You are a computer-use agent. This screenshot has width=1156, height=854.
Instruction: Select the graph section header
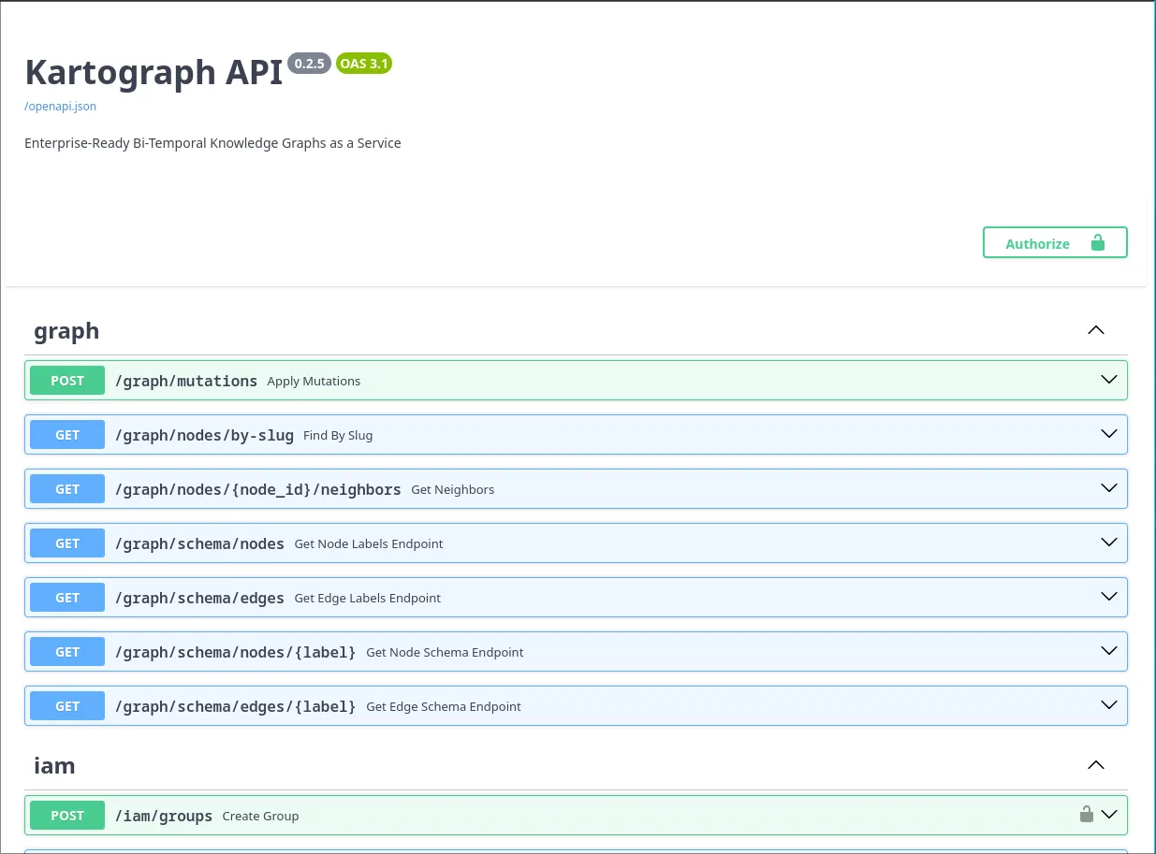click(x=66, y=330)
